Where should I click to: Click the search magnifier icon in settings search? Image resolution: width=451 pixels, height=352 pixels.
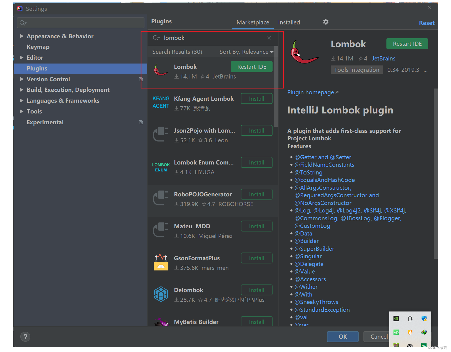[23, 23]
